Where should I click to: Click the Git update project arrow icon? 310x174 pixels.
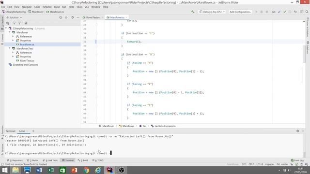[279, 12]
